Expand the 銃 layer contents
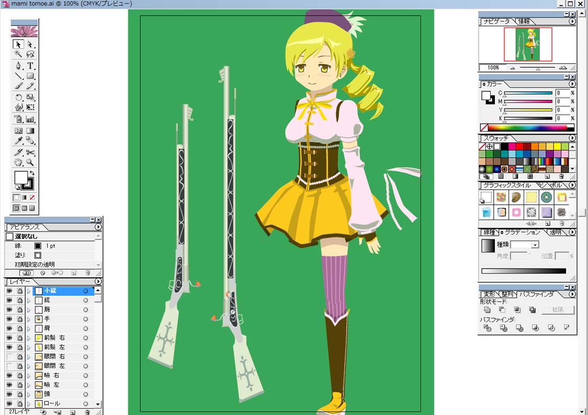This screenshot has width=588, height=415. 29,300
